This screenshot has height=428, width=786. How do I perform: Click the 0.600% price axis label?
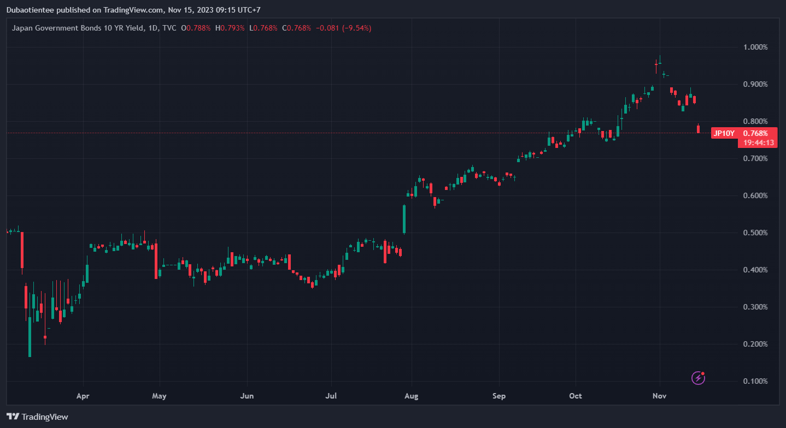coord(755,195)
